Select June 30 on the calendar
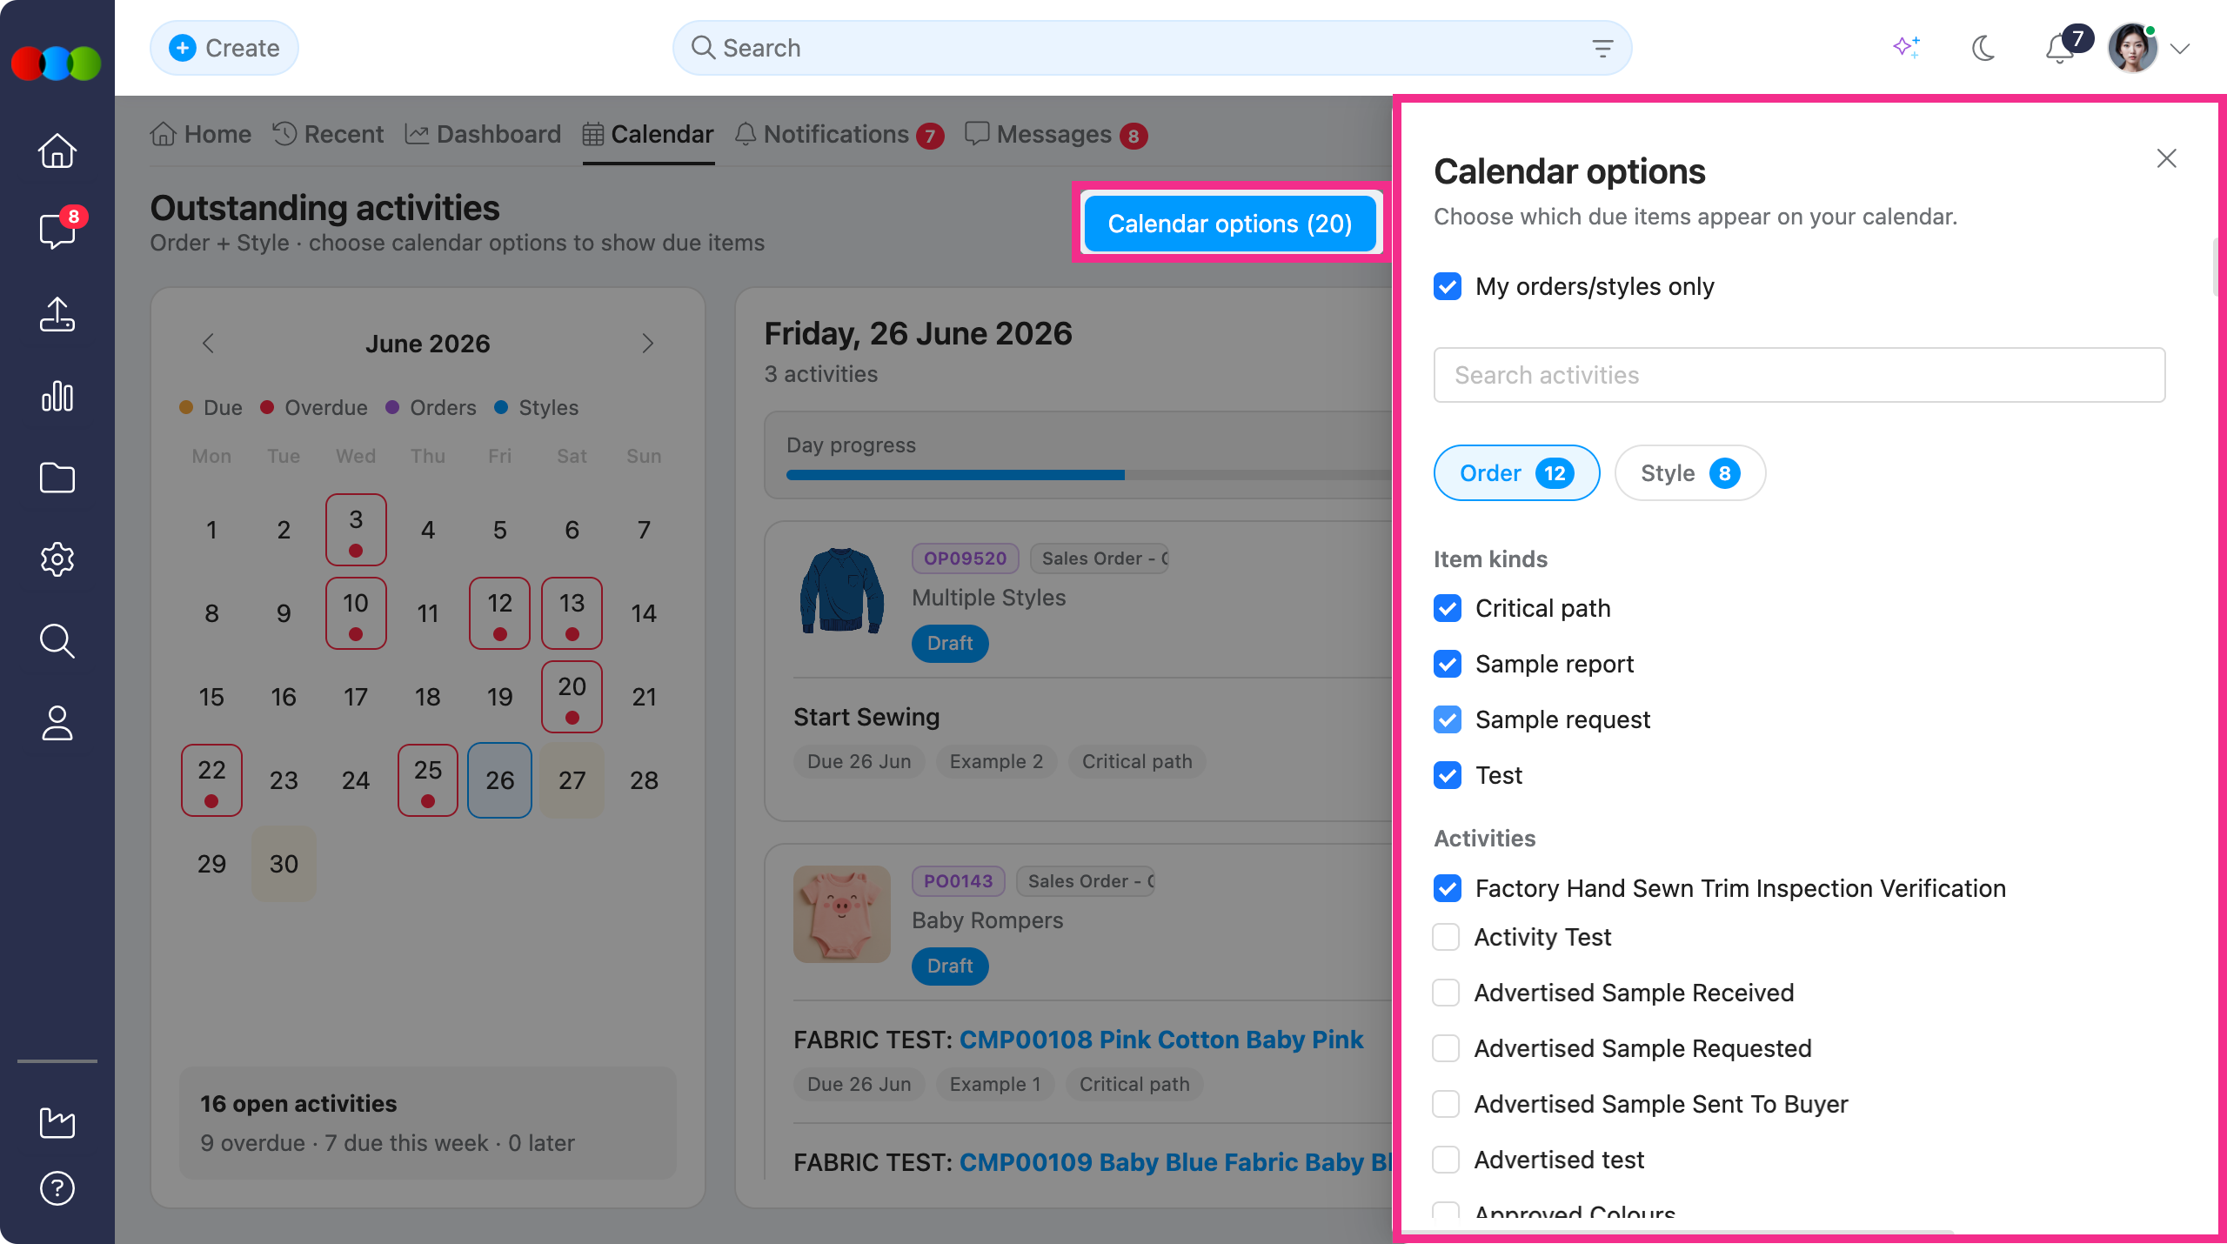2227x1244 pixels. tap(284, 864)
